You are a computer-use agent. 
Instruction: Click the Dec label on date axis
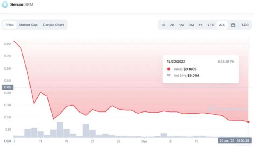pos(144,142)
